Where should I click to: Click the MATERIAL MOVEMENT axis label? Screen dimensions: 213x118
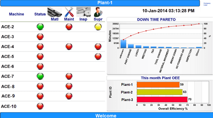(x=164, y=61)
